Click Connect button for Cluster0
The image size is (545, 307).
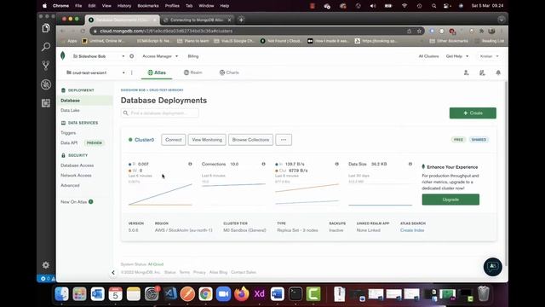tap(174, 140)
